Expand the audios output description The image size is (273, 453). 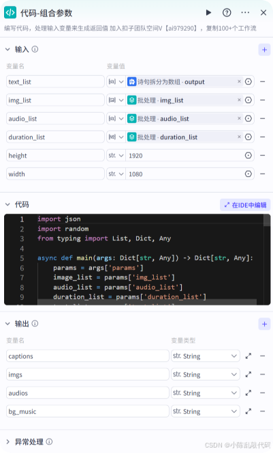[x=248, y=393]
